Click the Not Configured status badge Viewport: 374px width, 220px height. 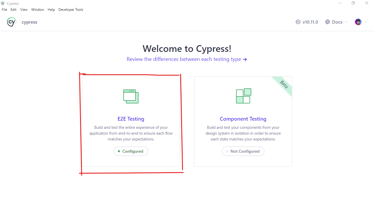tap(243, 151)
